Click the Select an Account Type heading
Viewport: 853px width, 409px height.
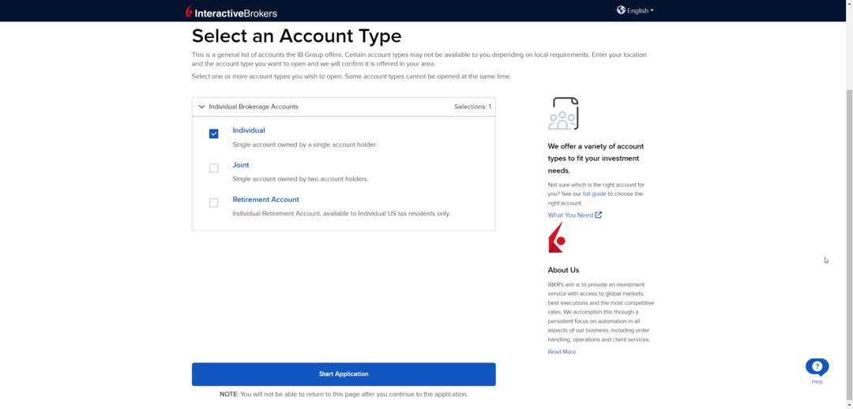pyautogui.click(x=296, y=36)
